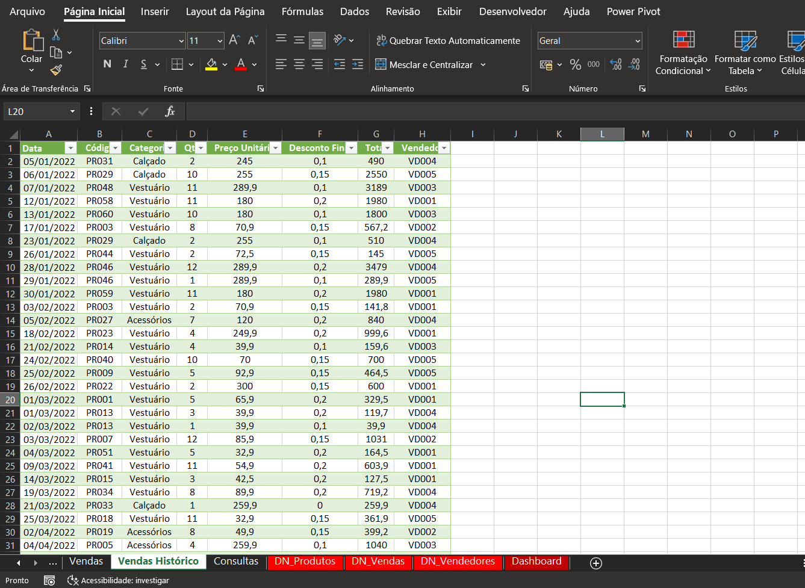
Task: Select column L header
Action: click(x=602, y=134)
